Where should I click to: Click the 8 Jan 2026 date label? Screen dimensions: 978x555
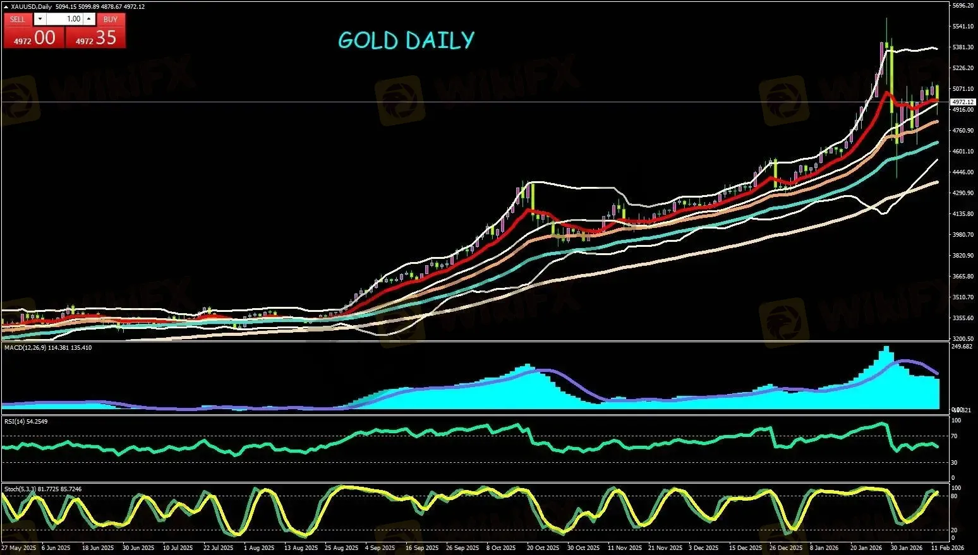coord(825,548)
